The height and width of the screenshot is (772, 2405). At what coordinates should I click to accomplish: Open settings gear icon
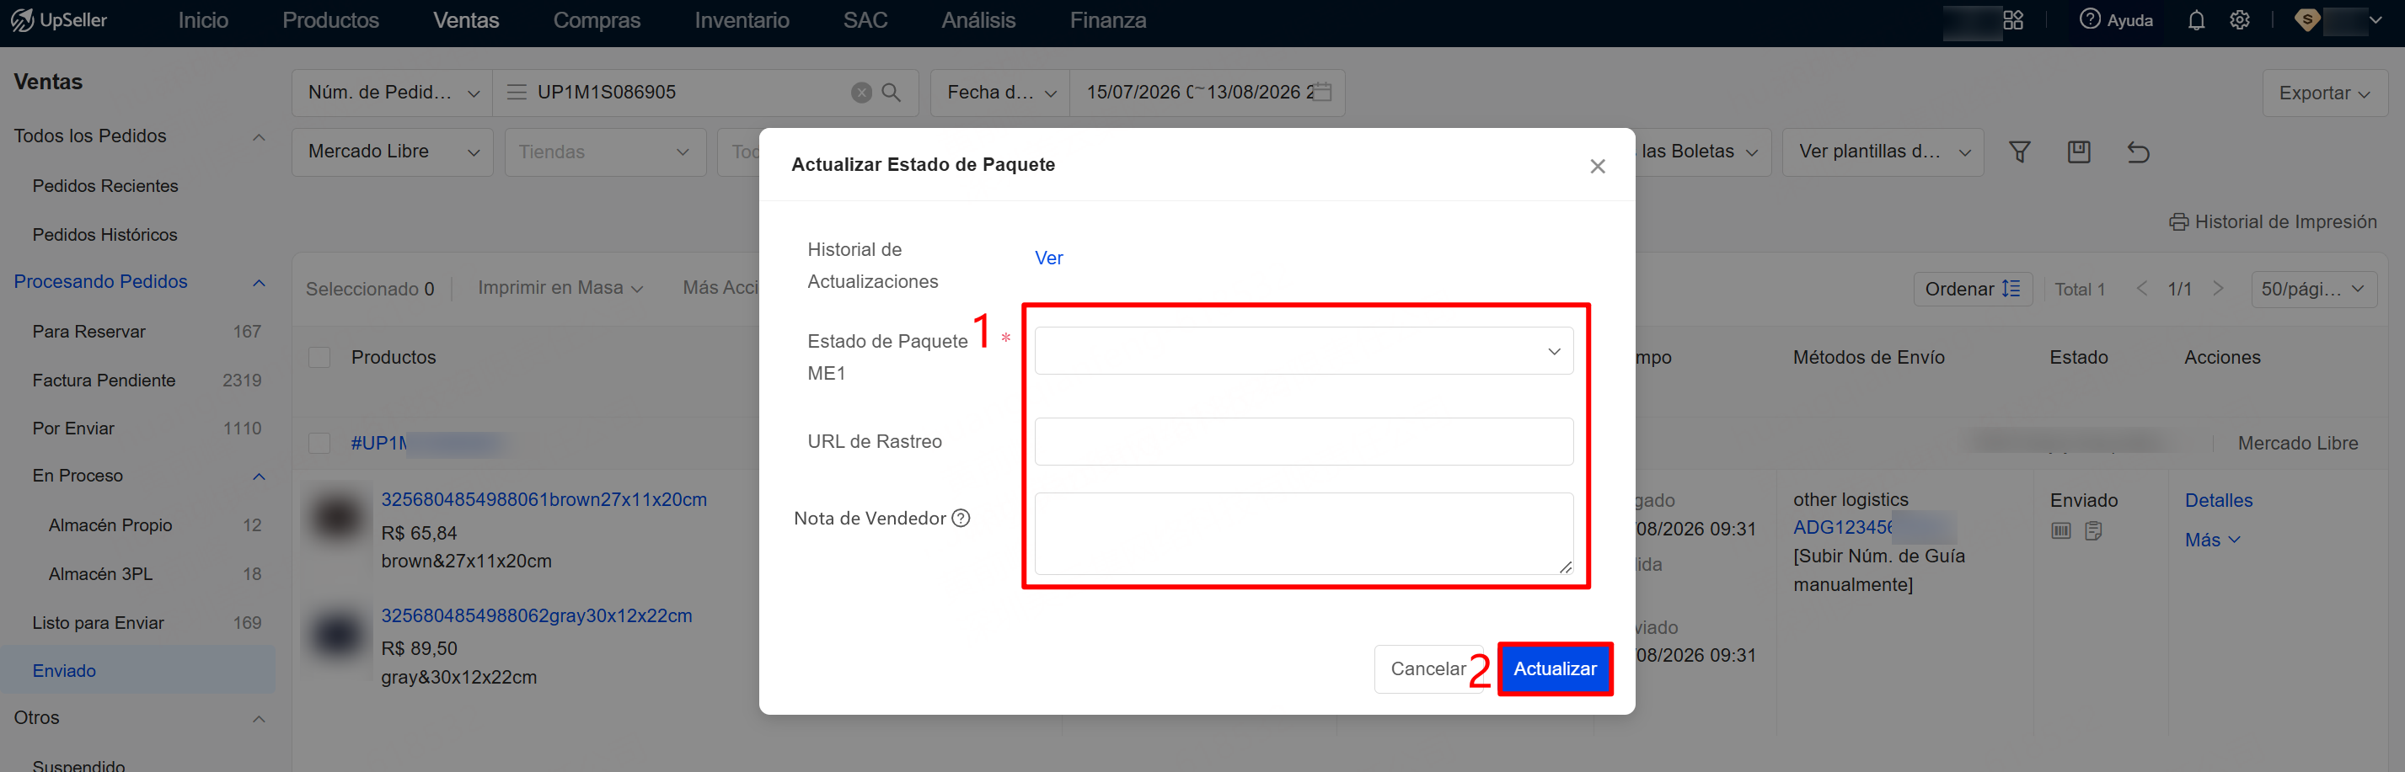click(2240, 20)
